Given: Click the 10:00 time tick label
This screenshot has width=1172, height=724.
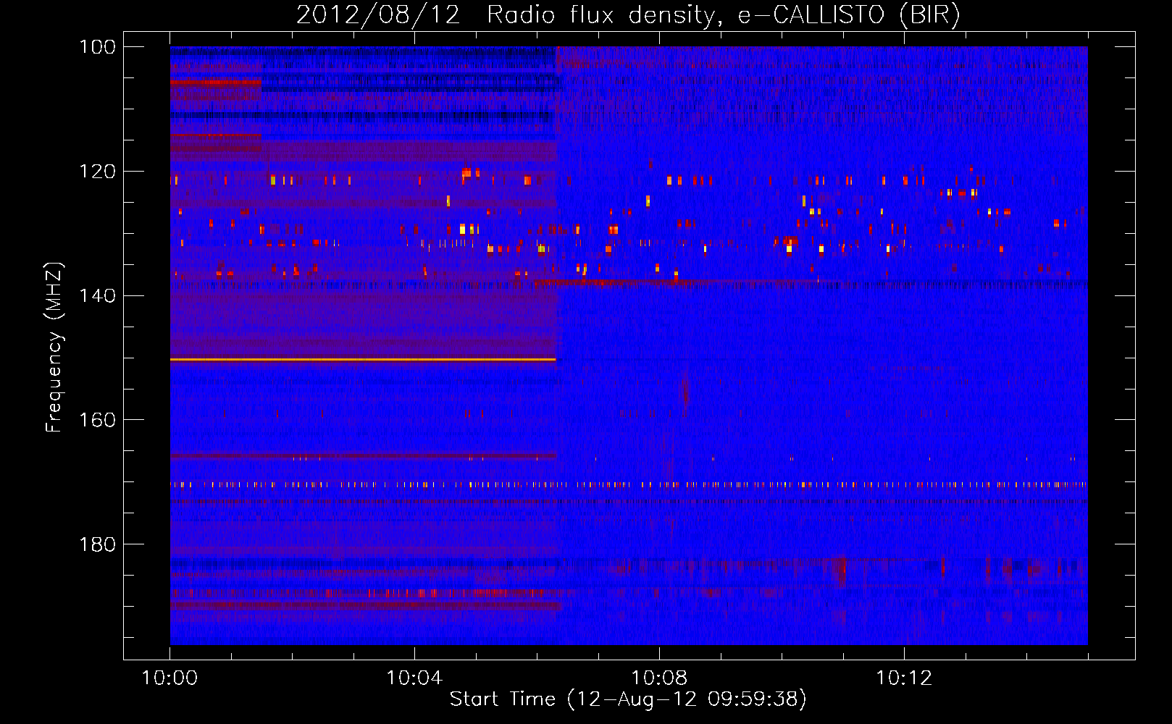Looking at the screenshot, I should pos(169,678).
